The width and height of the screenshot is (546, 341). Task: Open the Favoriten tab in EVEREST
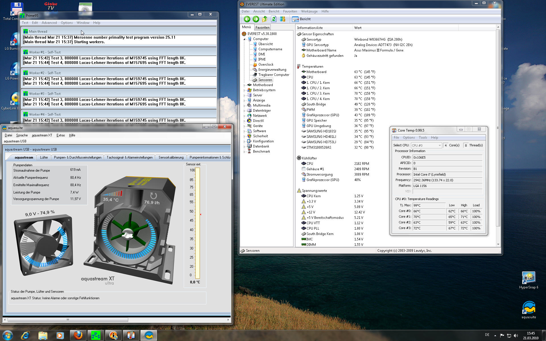tap(262, 28)
